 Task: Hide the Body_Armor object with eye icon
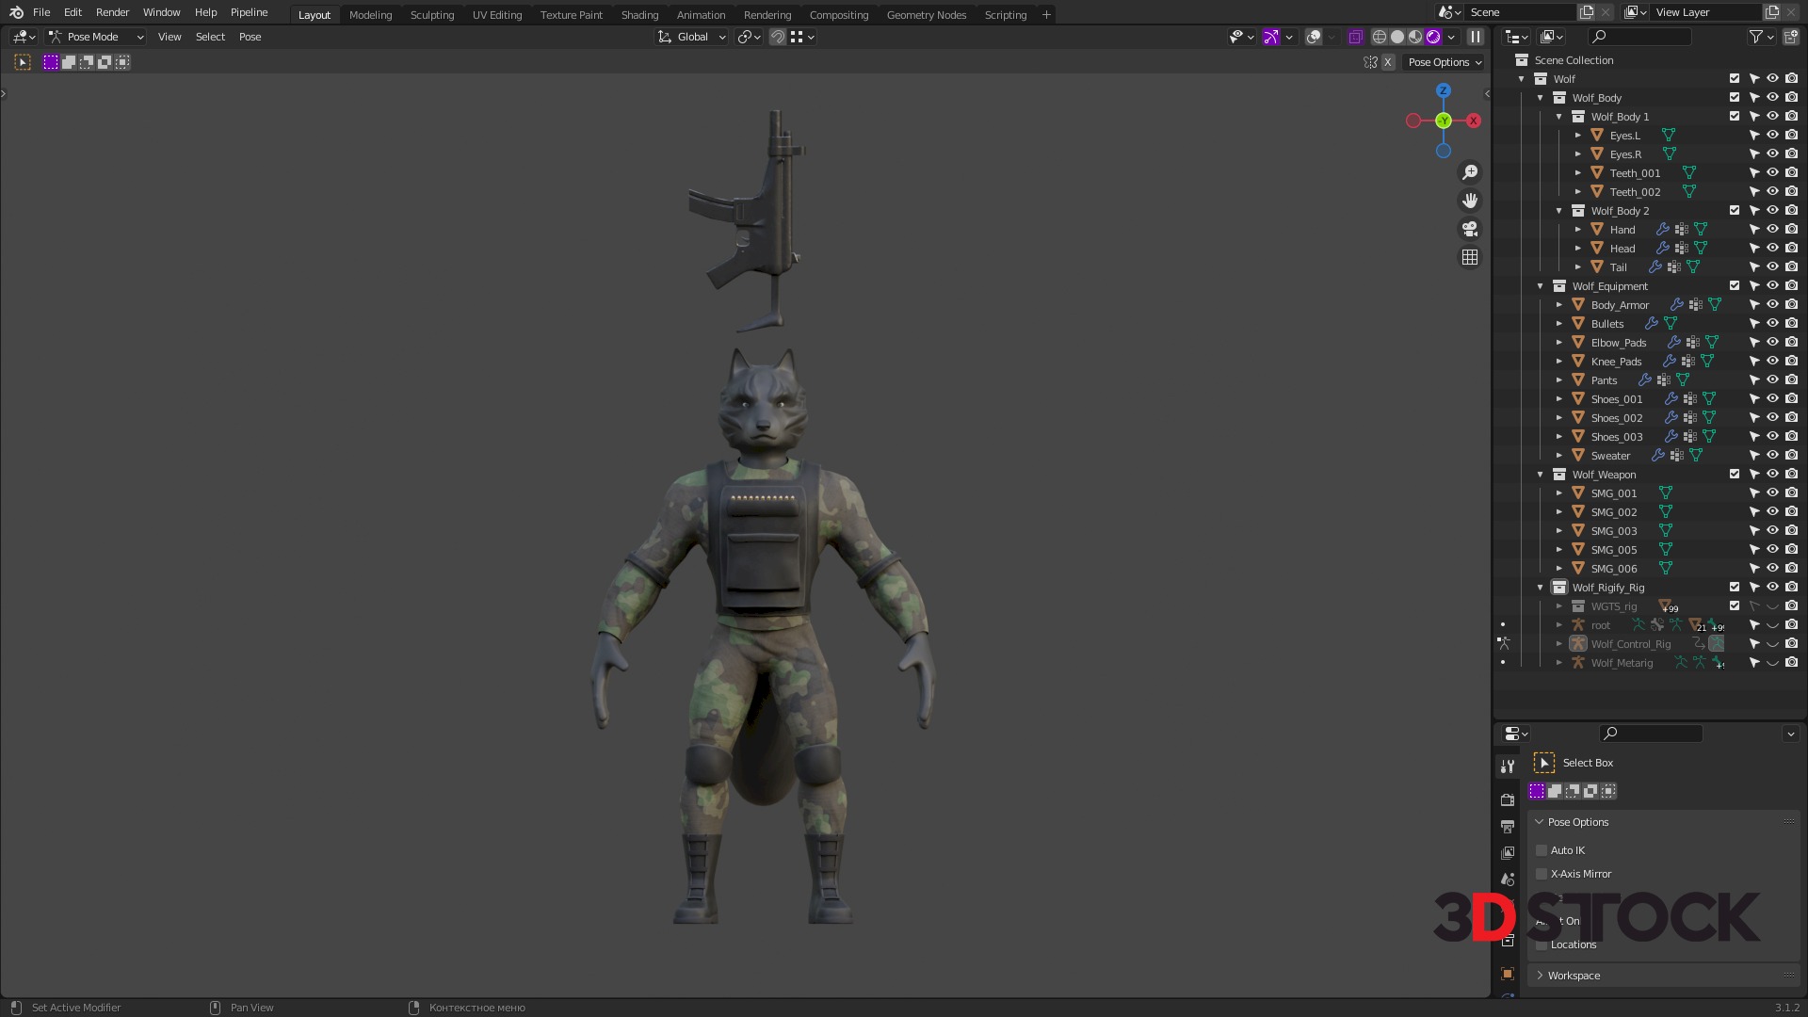tap(1772, 305)
